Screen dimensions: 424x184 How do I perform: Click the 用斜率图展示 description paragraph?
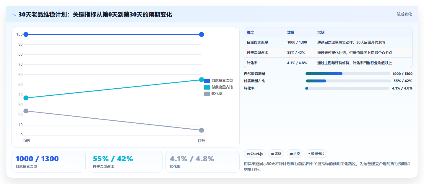326,167
